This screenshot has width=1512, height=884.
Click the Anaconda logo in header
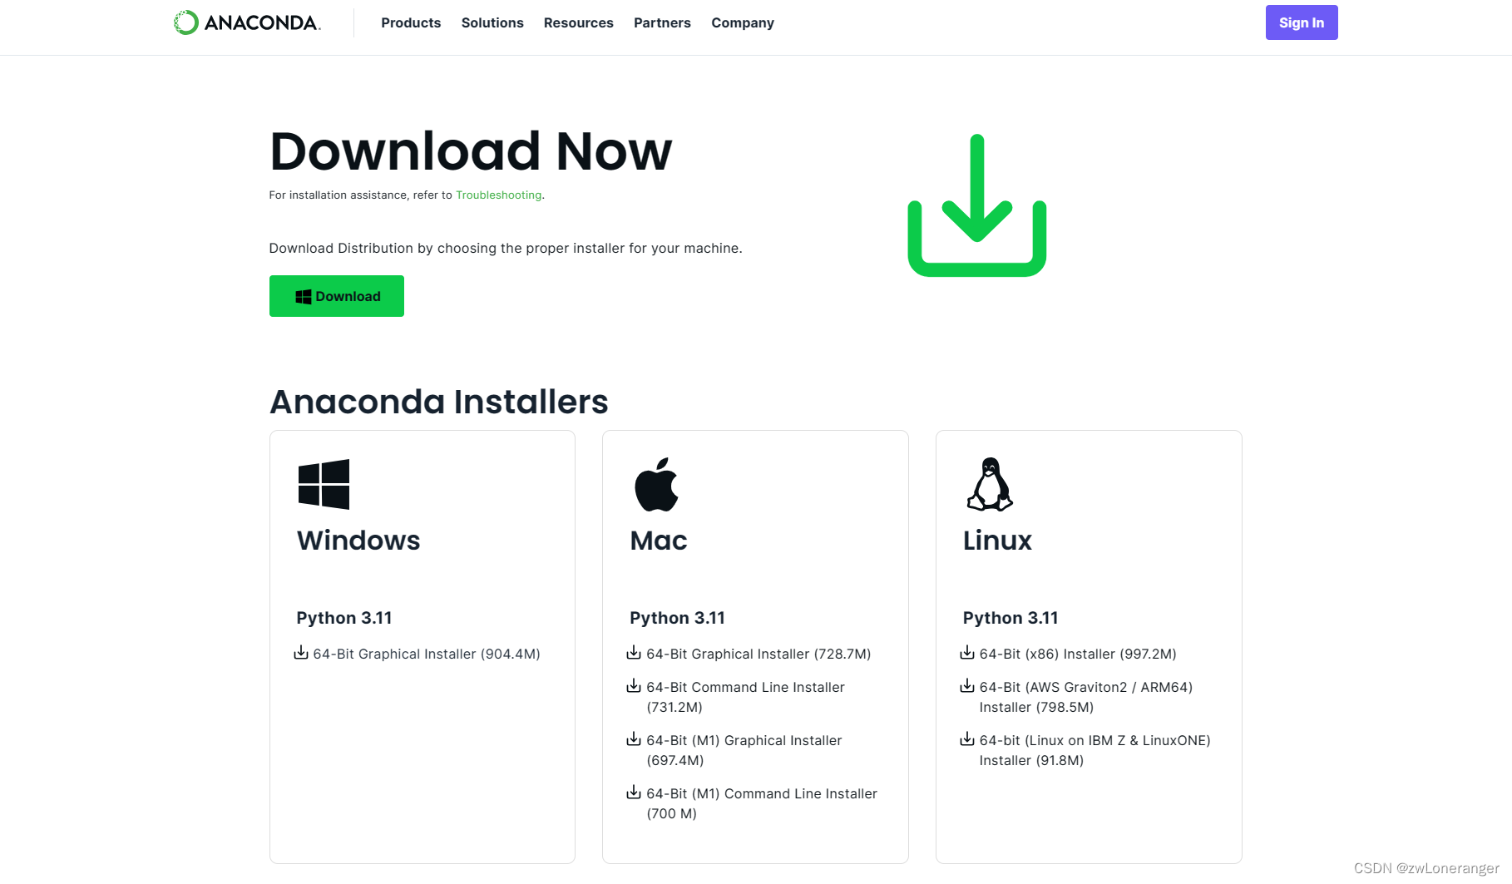[247, 22]
